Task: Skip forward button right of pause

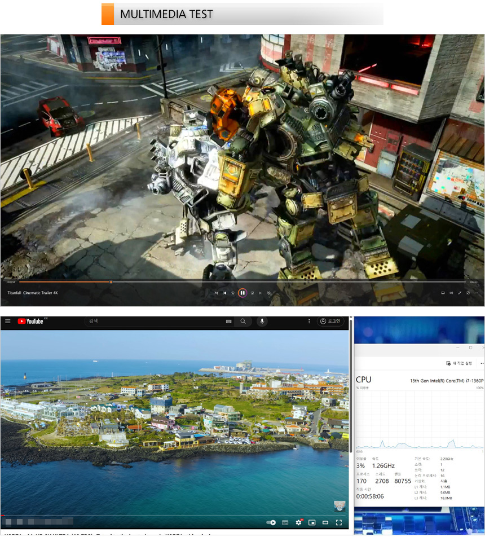Action: tap(253, 293)
